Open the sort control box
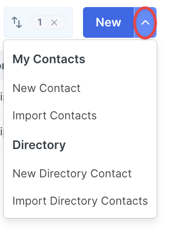174x233 pixels. [x=38, y=22]
